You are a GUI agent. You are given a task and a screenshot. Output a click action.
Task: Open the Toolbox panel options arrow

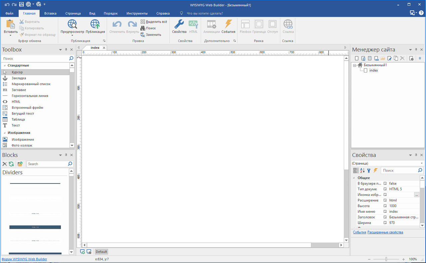(60, 50)
